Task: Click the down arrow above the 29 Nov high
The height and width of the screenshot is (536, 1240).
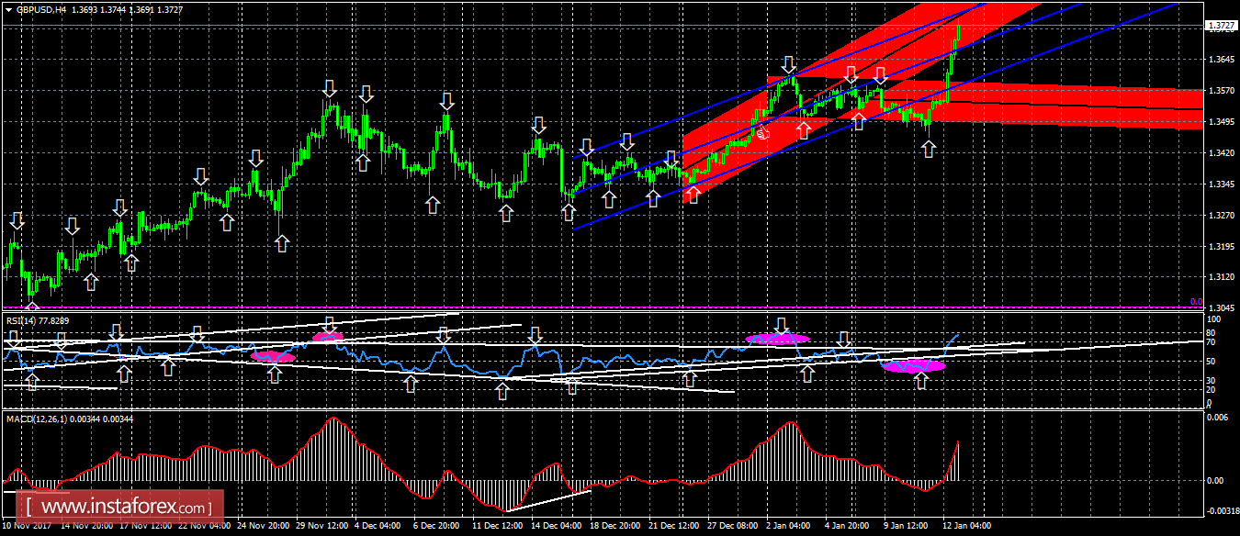Action: [330, 89]
